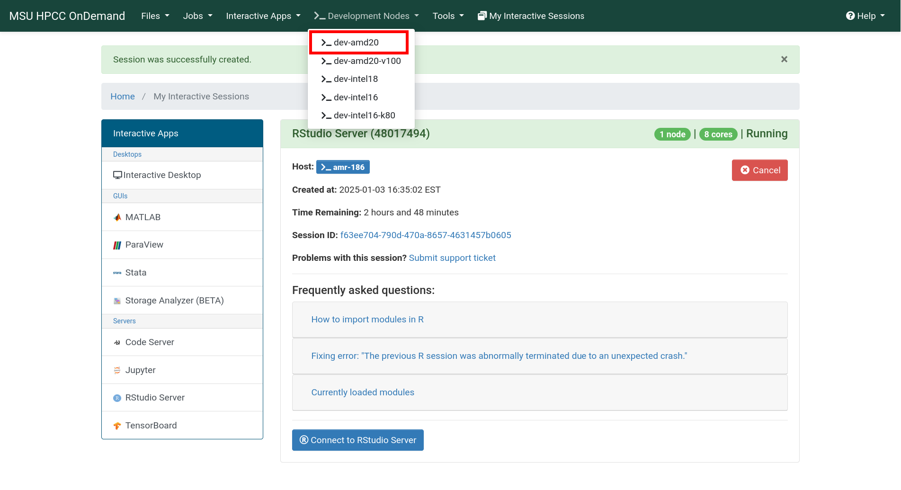Viewport: 901px width, 490px height.
Task: Click the TensorBoard logo icon
Action: tap(117, 426)
